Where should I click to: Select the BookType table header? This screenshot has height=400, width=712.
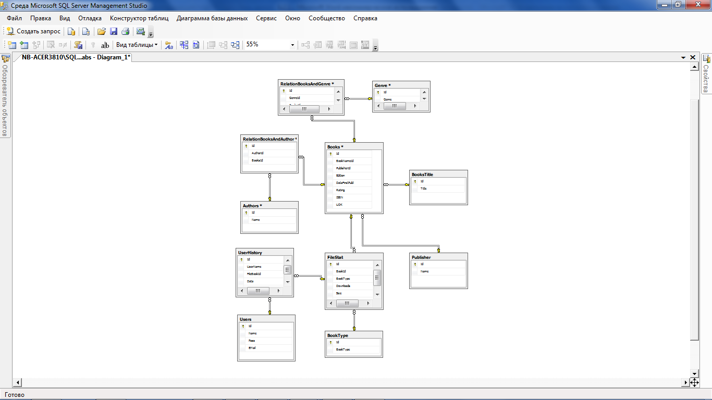(x=354, y=335)
